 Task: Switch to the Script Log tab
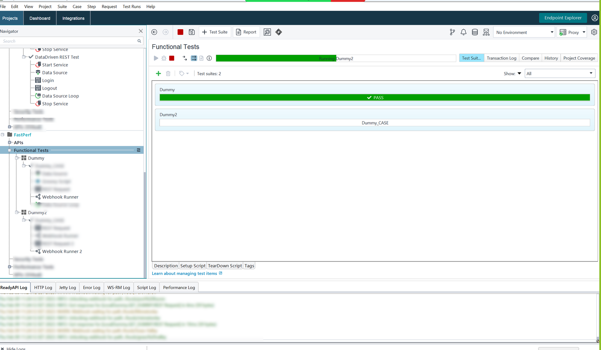click(146, 287)
